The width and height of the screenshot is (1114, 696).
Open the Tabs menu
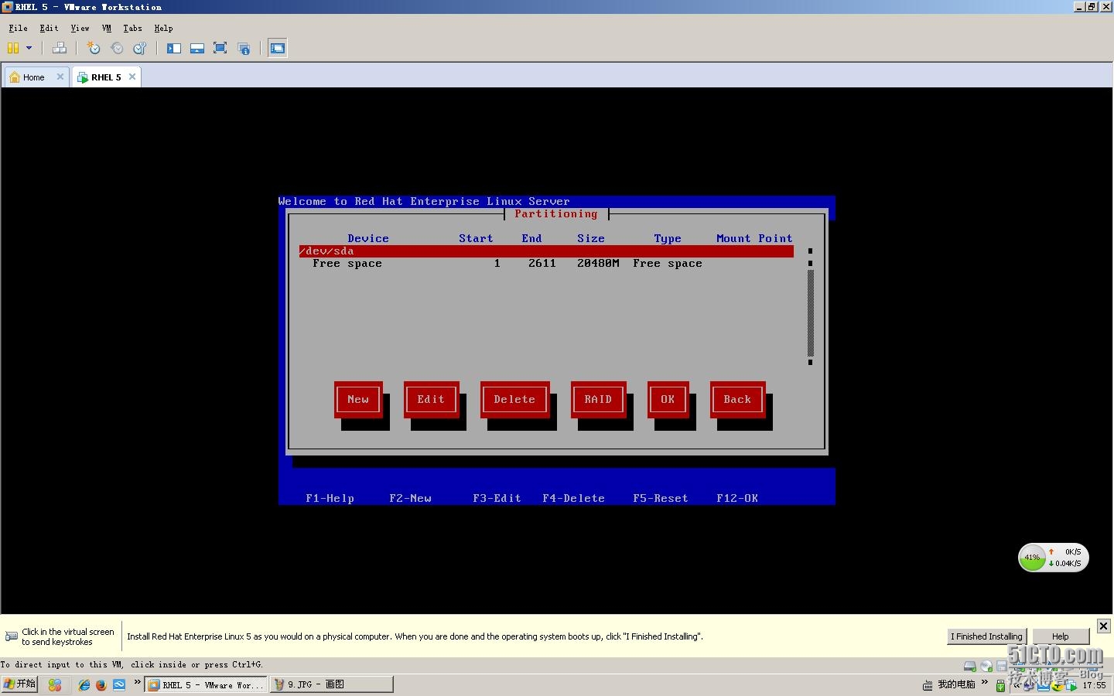(132, 28)
